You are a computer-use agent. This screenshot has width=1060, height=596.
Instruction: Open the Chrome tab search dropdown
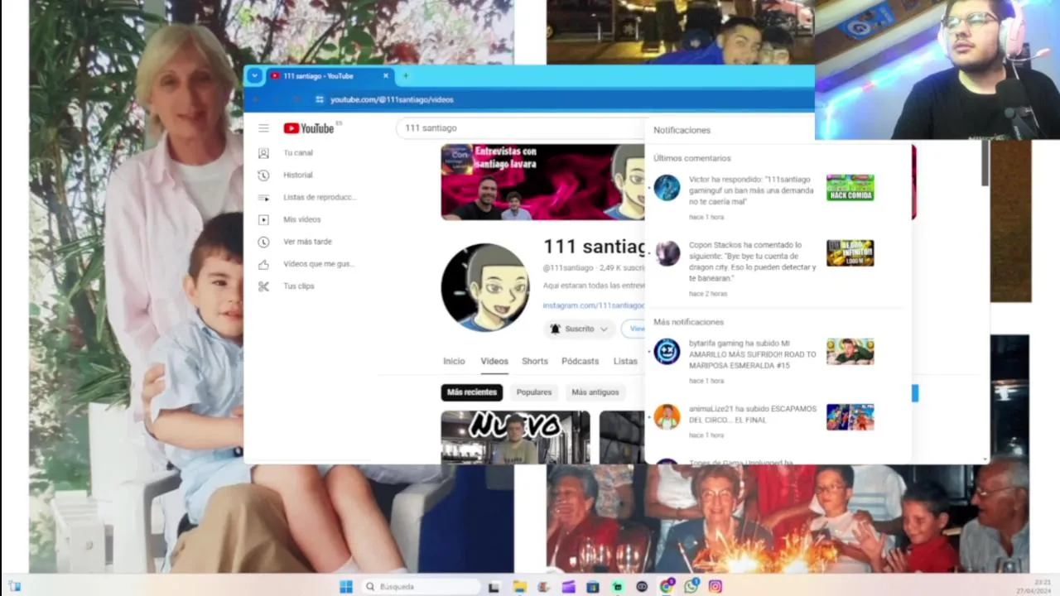tap(254, 76)
